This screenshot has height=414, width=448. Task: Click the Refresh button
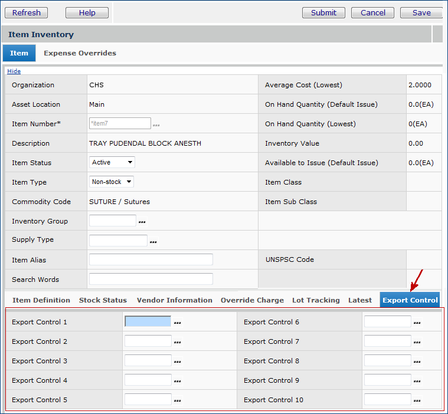tap(27, 12)
